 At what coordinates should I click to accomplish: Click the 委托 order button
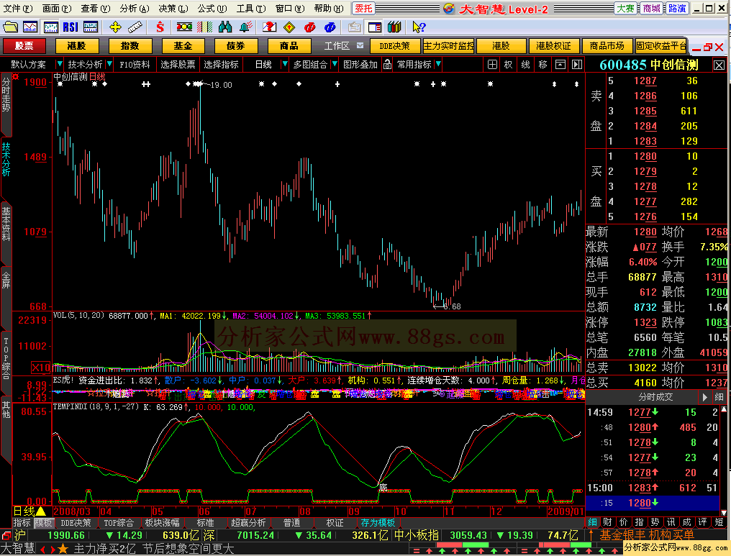[x=363, y=9]
